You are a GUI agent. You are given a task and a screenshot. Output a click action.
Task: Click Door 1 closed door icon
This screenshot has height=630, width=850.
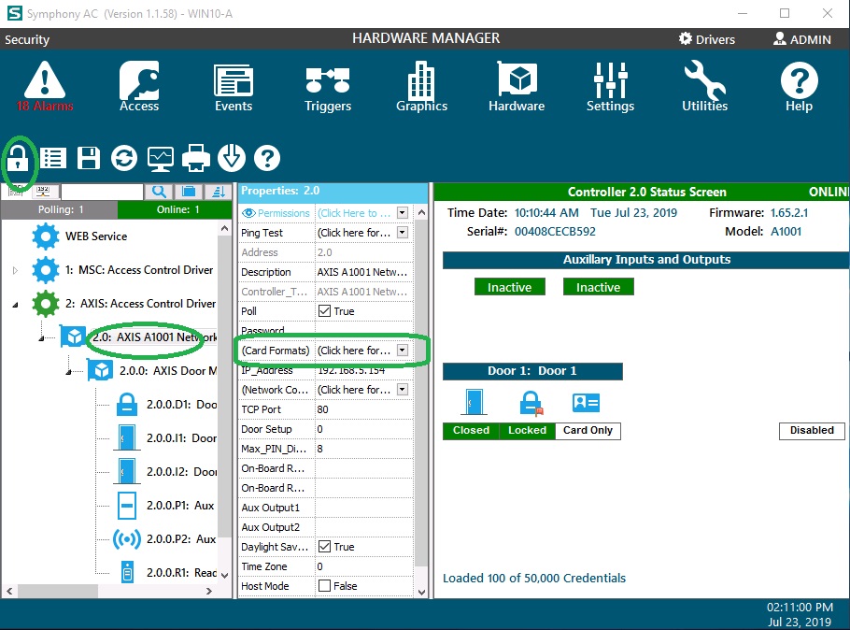tap(474, 403)
